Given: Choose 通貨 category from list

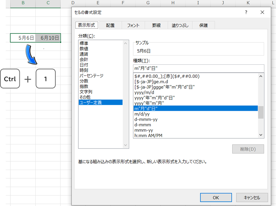Looking at the screenshot, I should (84, 54).
